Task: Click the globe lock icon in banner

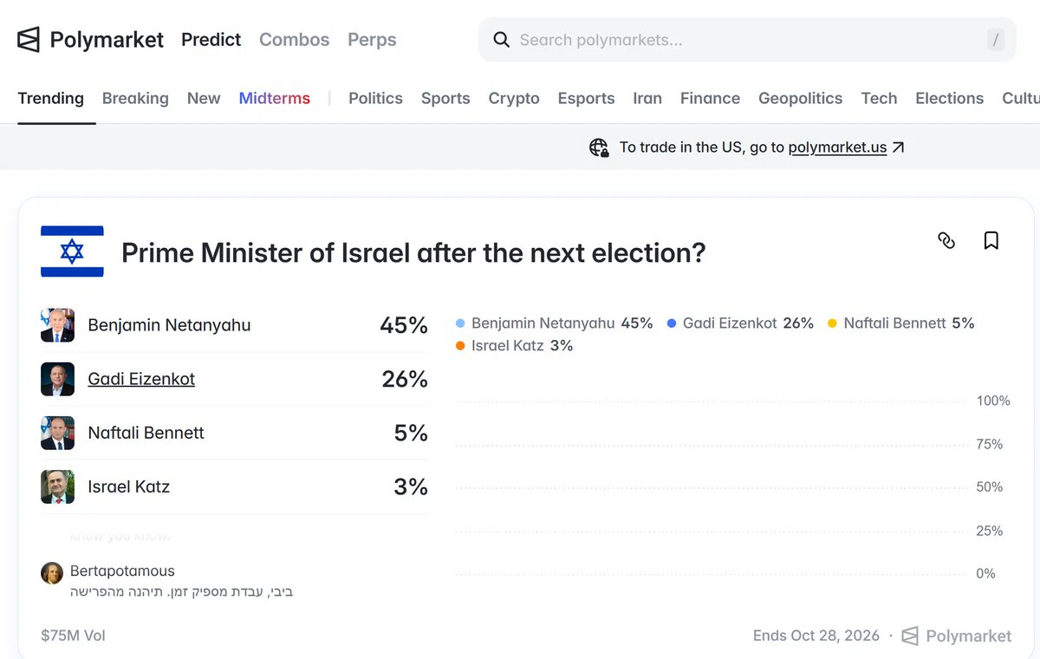Action: 599,147
